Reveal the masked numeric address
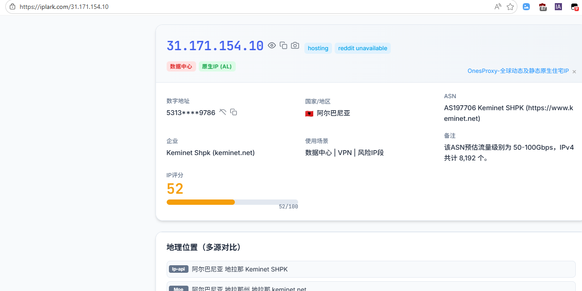Image resolution: width=582 pixels, height=291 pixels. 223,112
